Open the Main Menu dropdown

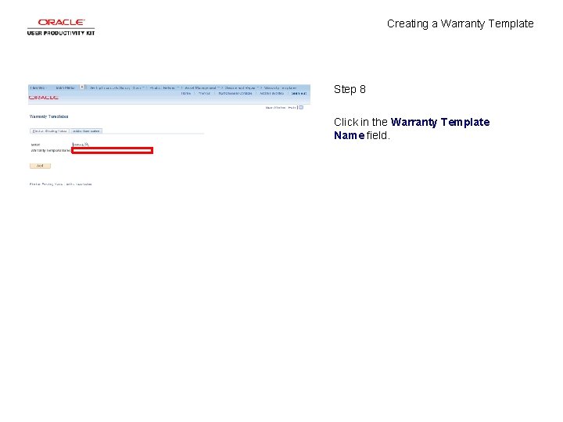tap(66, 88)
